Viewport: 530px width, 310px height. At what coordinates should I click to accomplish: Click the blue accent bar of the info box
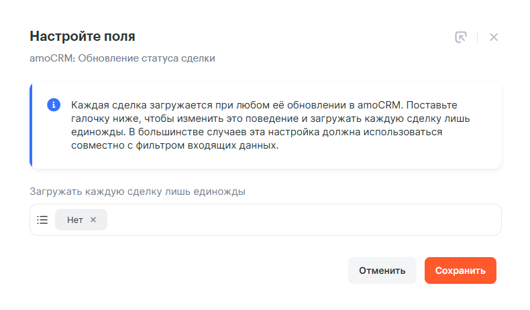pos(31,125)
